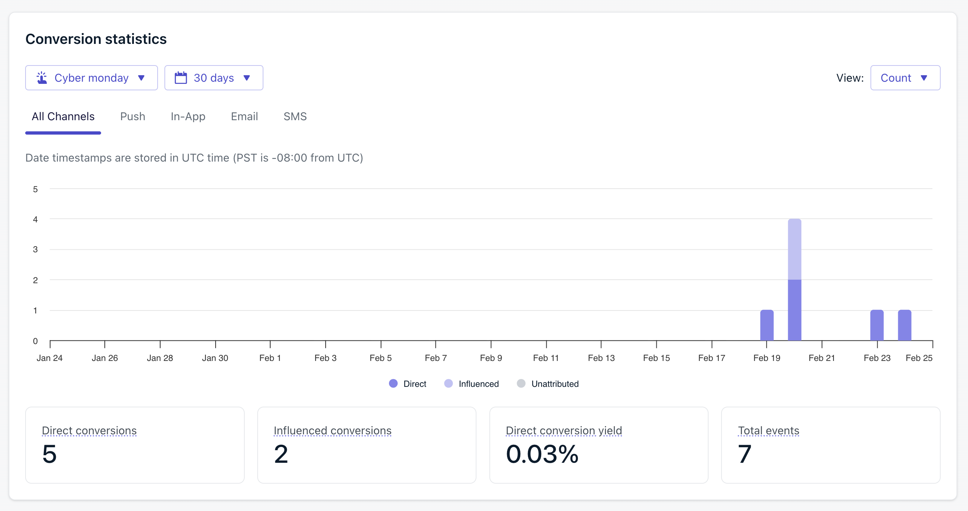Click the Direct conversion yield label
This screenshot has height=511, width=968.
(x=564, y=431)
